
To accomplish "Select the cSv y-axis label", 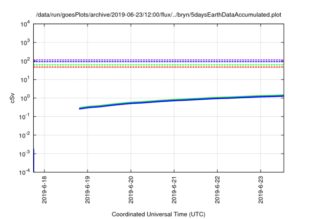I will pyautogui.click(x=12, y=98).
